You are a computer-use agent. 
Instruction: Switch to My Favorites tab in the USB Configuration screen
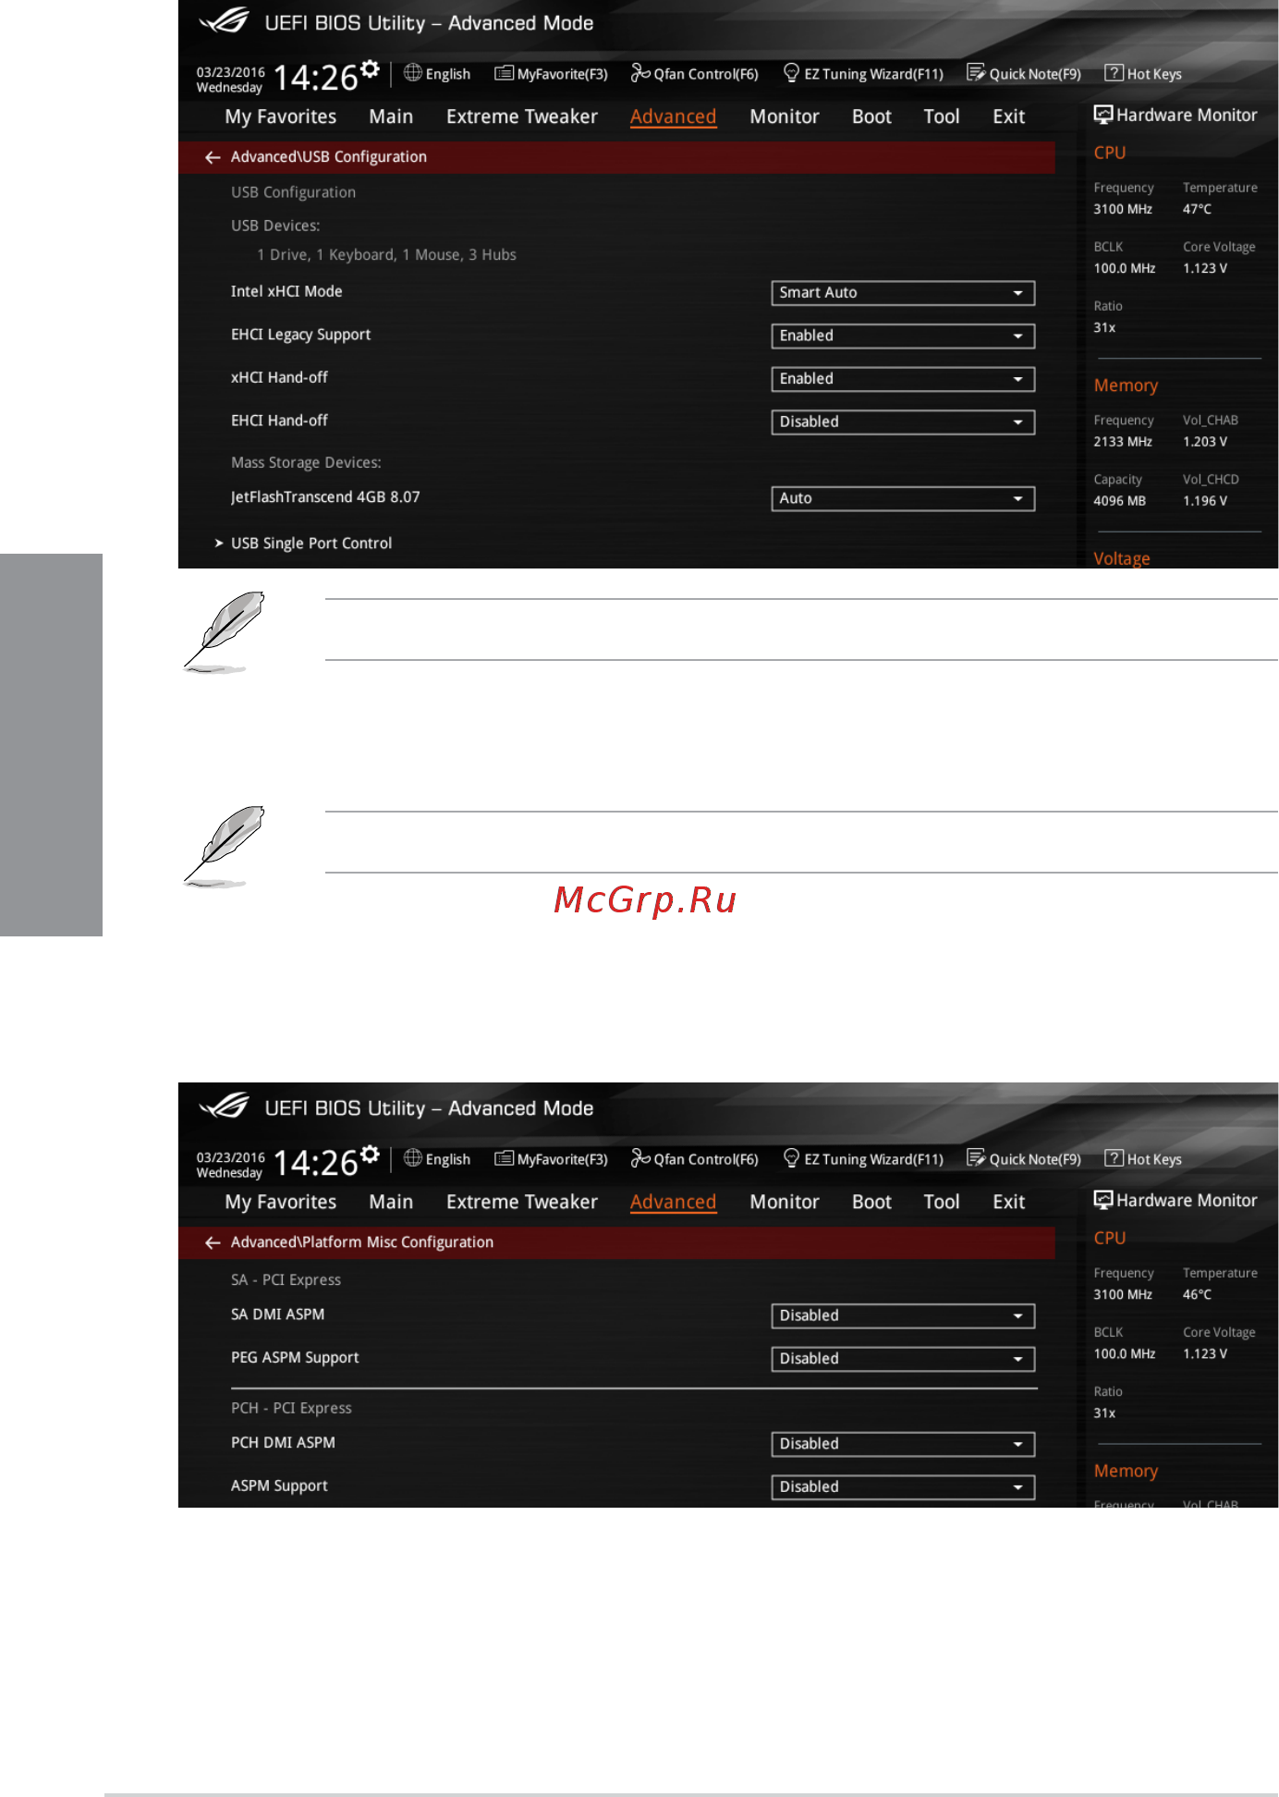(281, 116)
